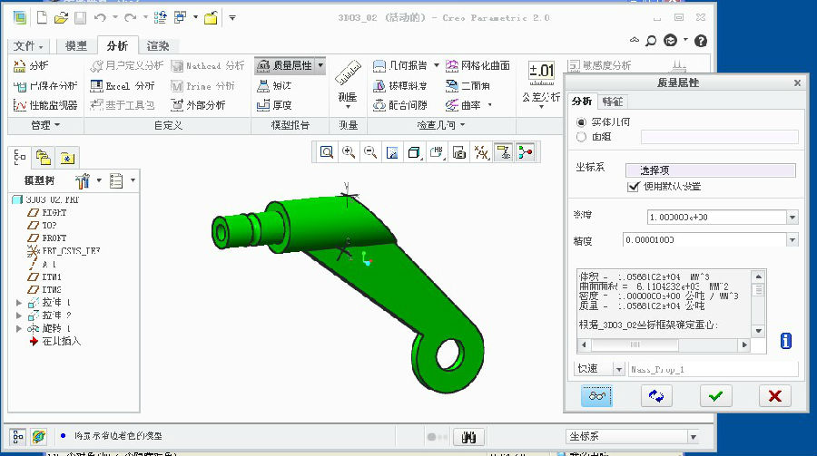Switch to the 模型 ribbon tab

pyautogui.click(x=76, y=46)
